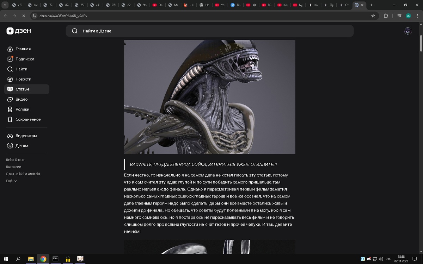Open Windows notification center
The height and width of the screenshot is (264, 423).
coord(415,259)
